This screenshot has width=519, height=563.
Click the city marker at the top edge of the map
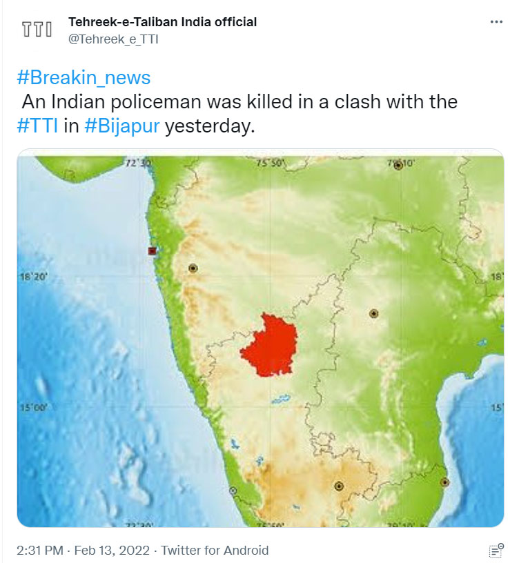[398, 166]
